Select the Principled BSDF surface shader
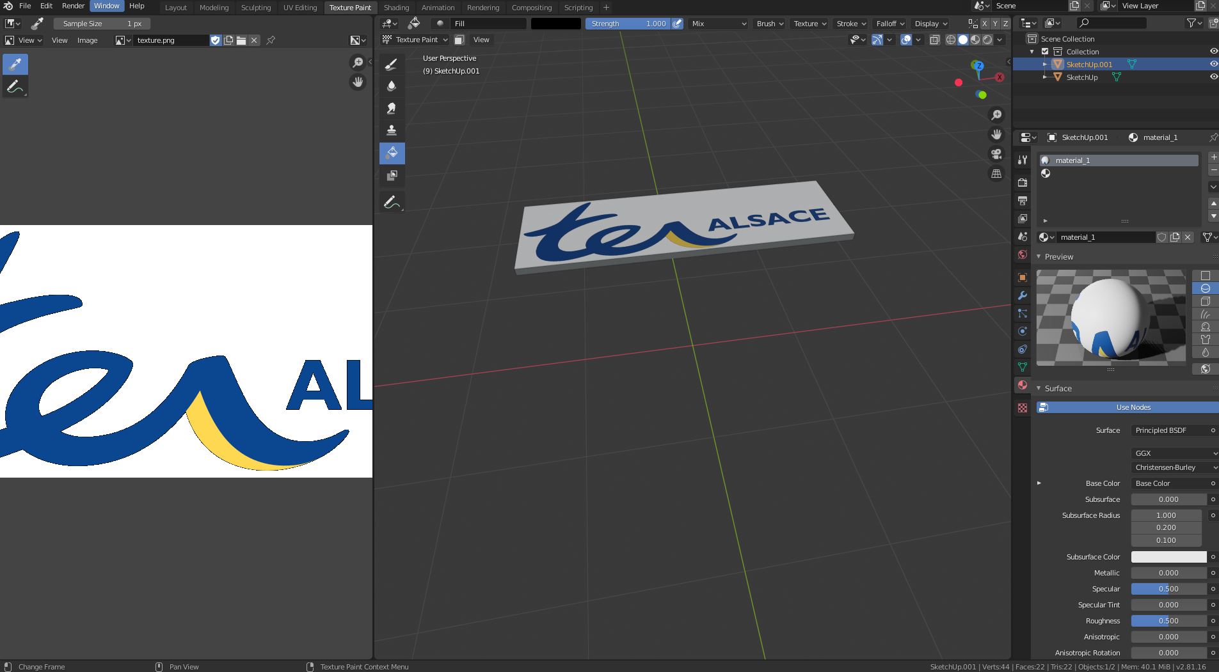Viewport: 1219px width, 672px height. click(x=1169, y=430)
